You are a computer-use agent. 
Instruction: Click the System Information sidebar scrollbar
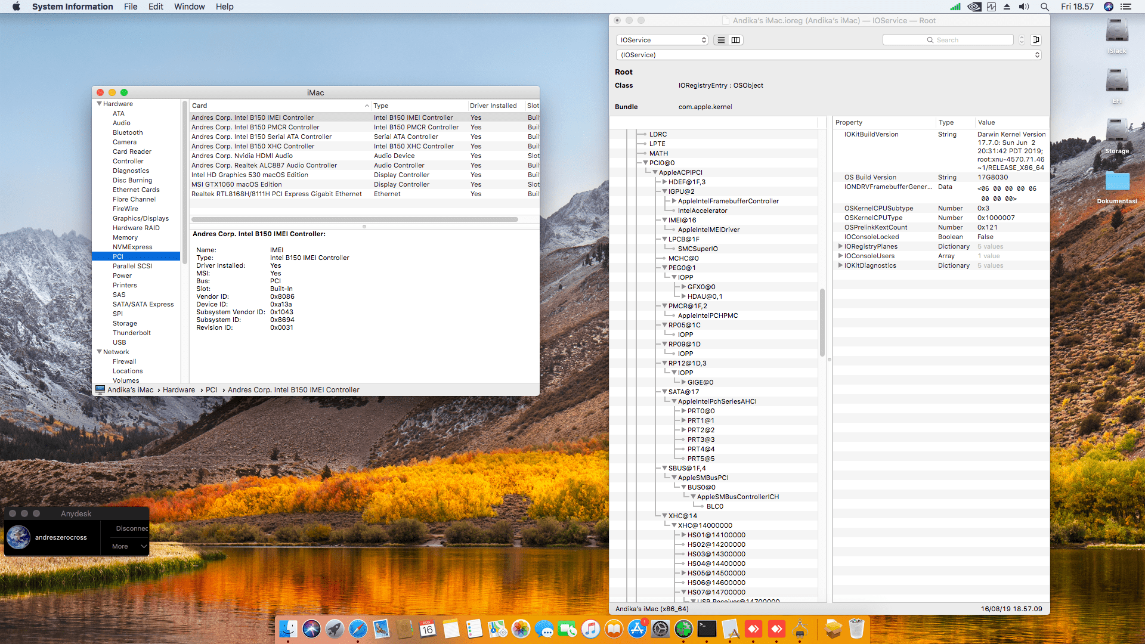[x=184, y=182]
